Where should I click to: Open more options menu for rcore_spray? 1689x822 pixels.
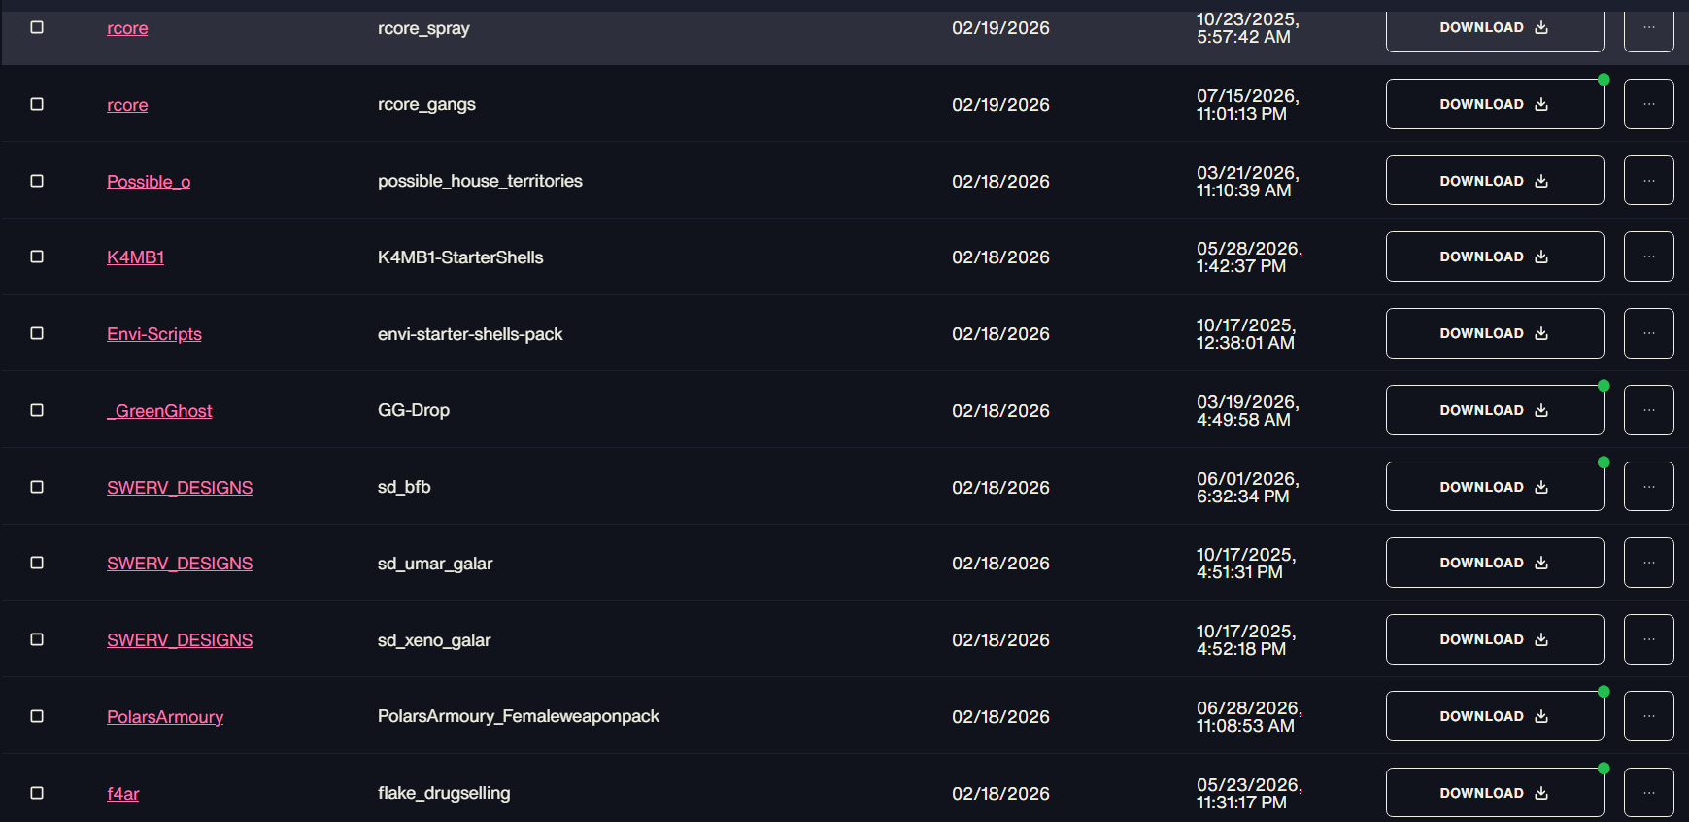click(x=1648, y=27)
